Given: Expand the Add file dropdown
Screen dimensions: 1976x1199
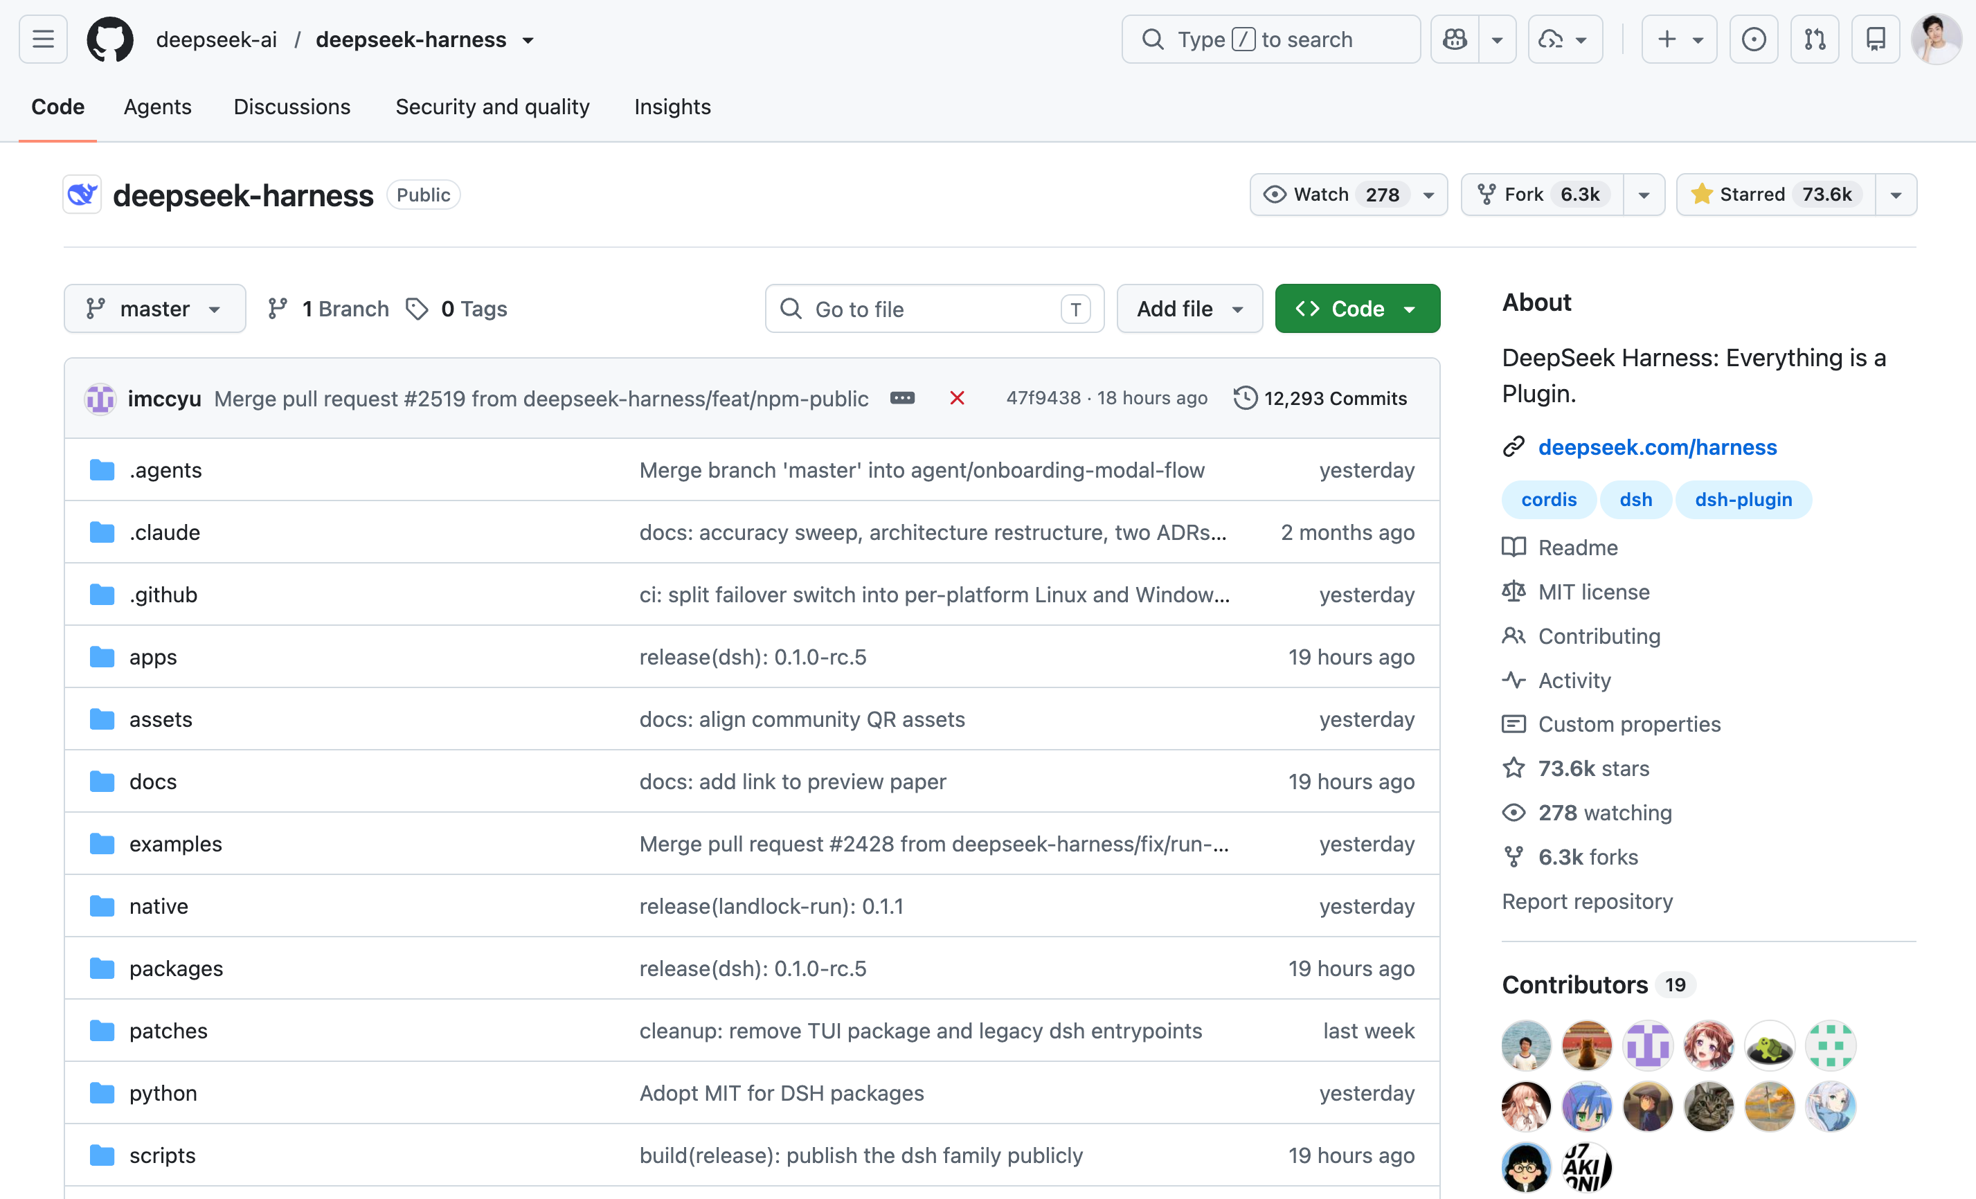Looking at the screenshot, I should (1189, 309).
